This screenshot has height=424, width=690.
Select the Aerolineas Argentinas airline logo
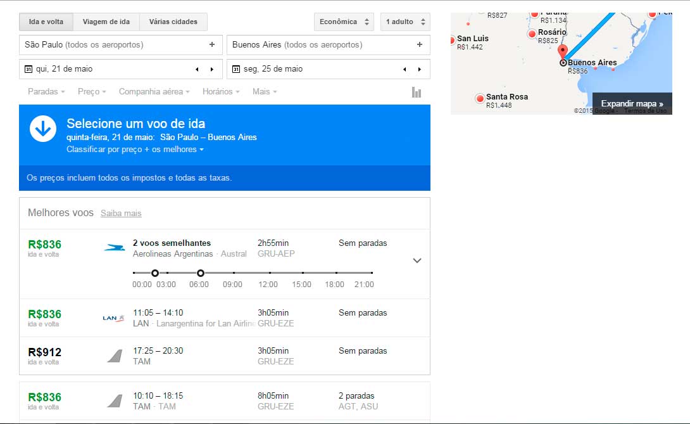pyautogui.click(x=113, y=247)
